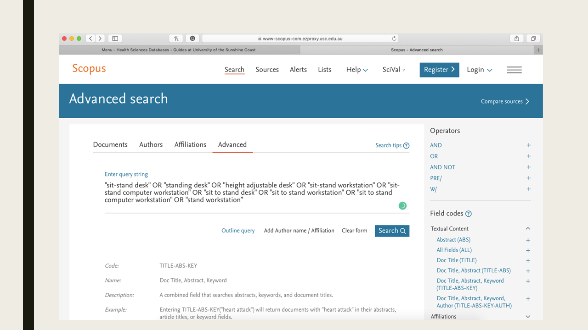588x330 pixels.
Task: Click the Field codes help icon
Action: pyautogui.click(x=469, y=214)
